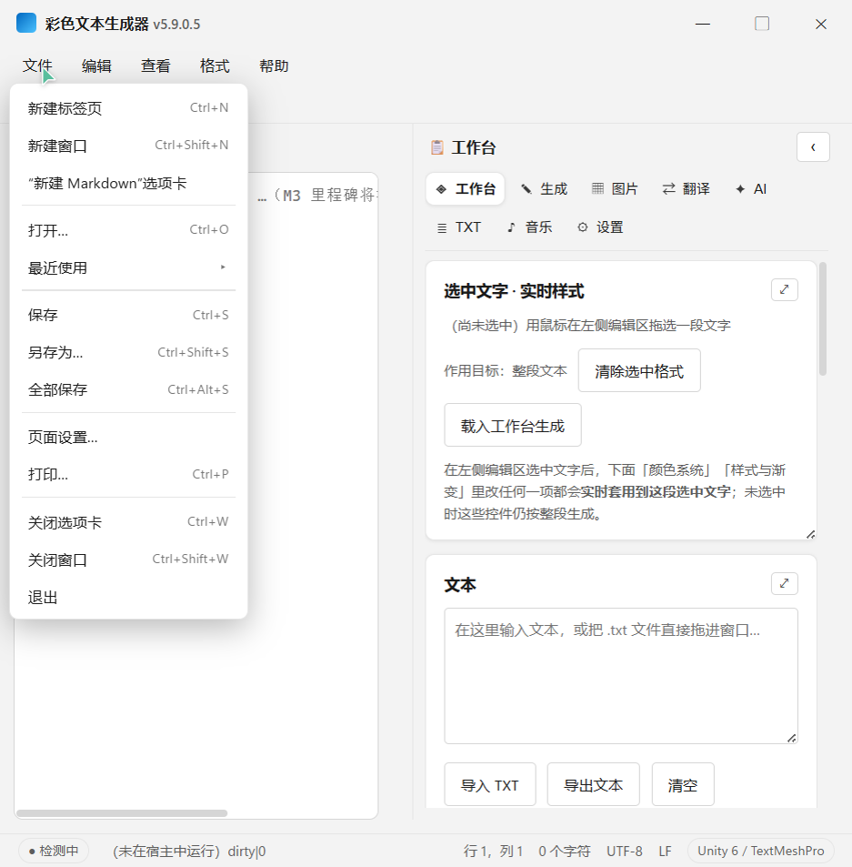Screen dimensions: 852x867
Task: Choose 打开... from the file menu
Action: [x=128, y=230]
